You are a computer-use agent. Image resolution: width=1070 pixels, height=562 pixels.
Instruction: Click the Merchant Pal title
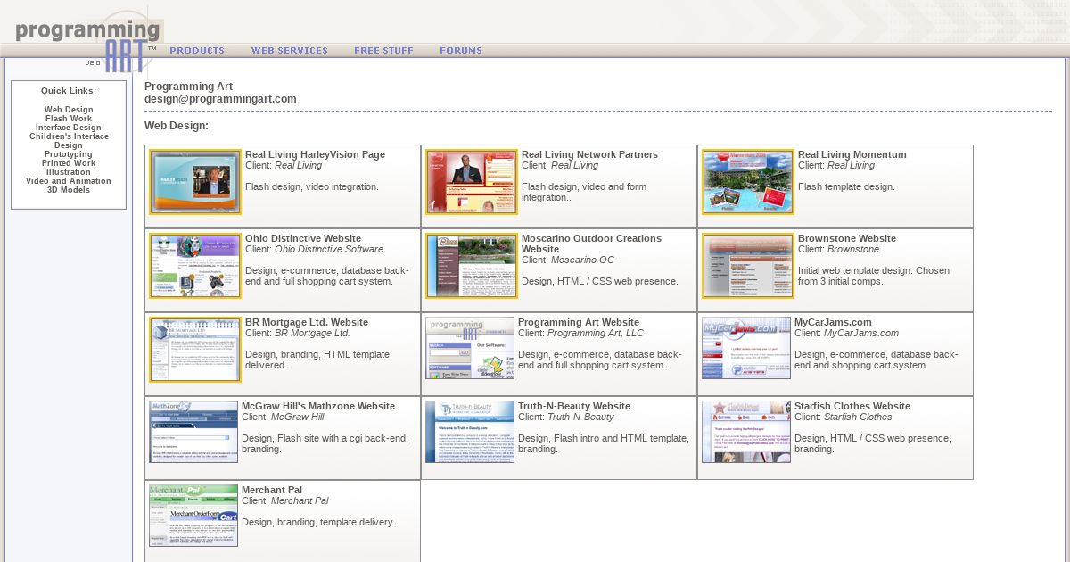pos(272,490)
